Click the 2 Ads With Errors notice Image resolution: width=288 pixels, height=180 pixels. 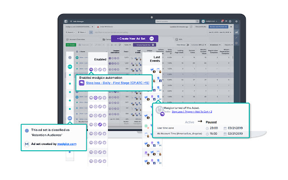pos(105,27)
